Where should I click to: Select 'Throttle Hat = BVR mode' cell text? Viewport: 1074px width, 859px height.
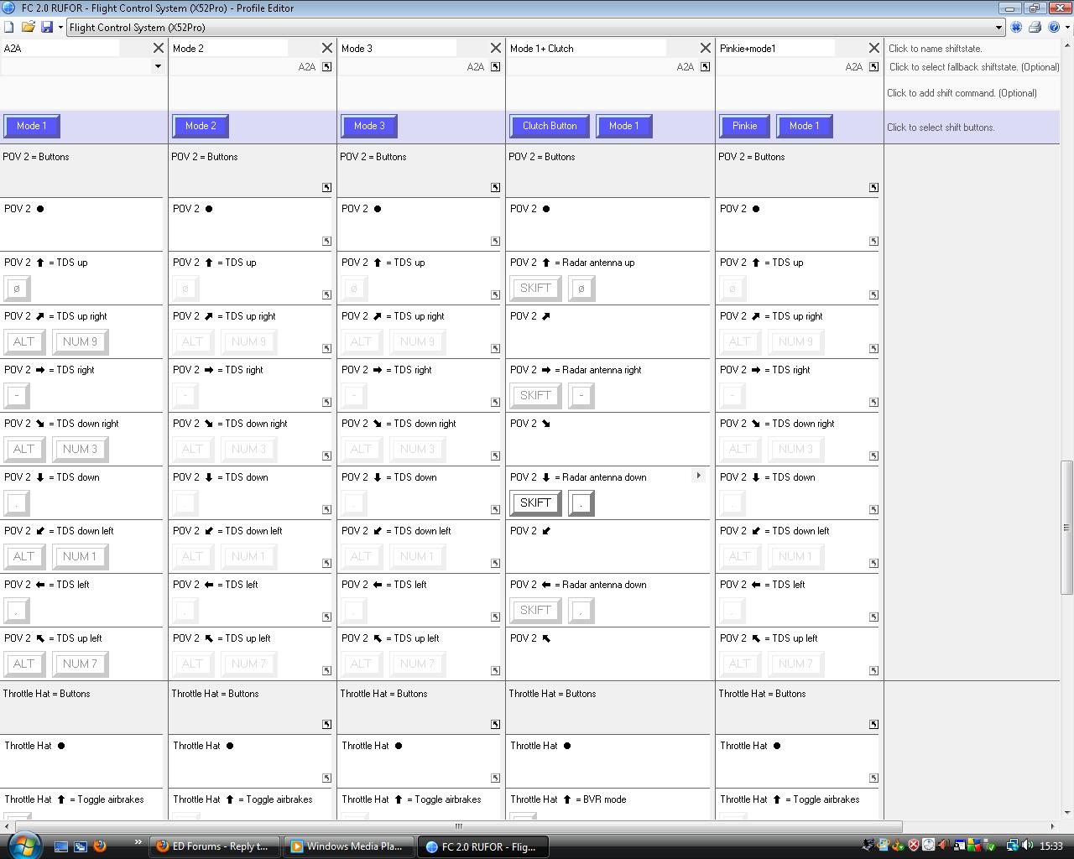568,799
